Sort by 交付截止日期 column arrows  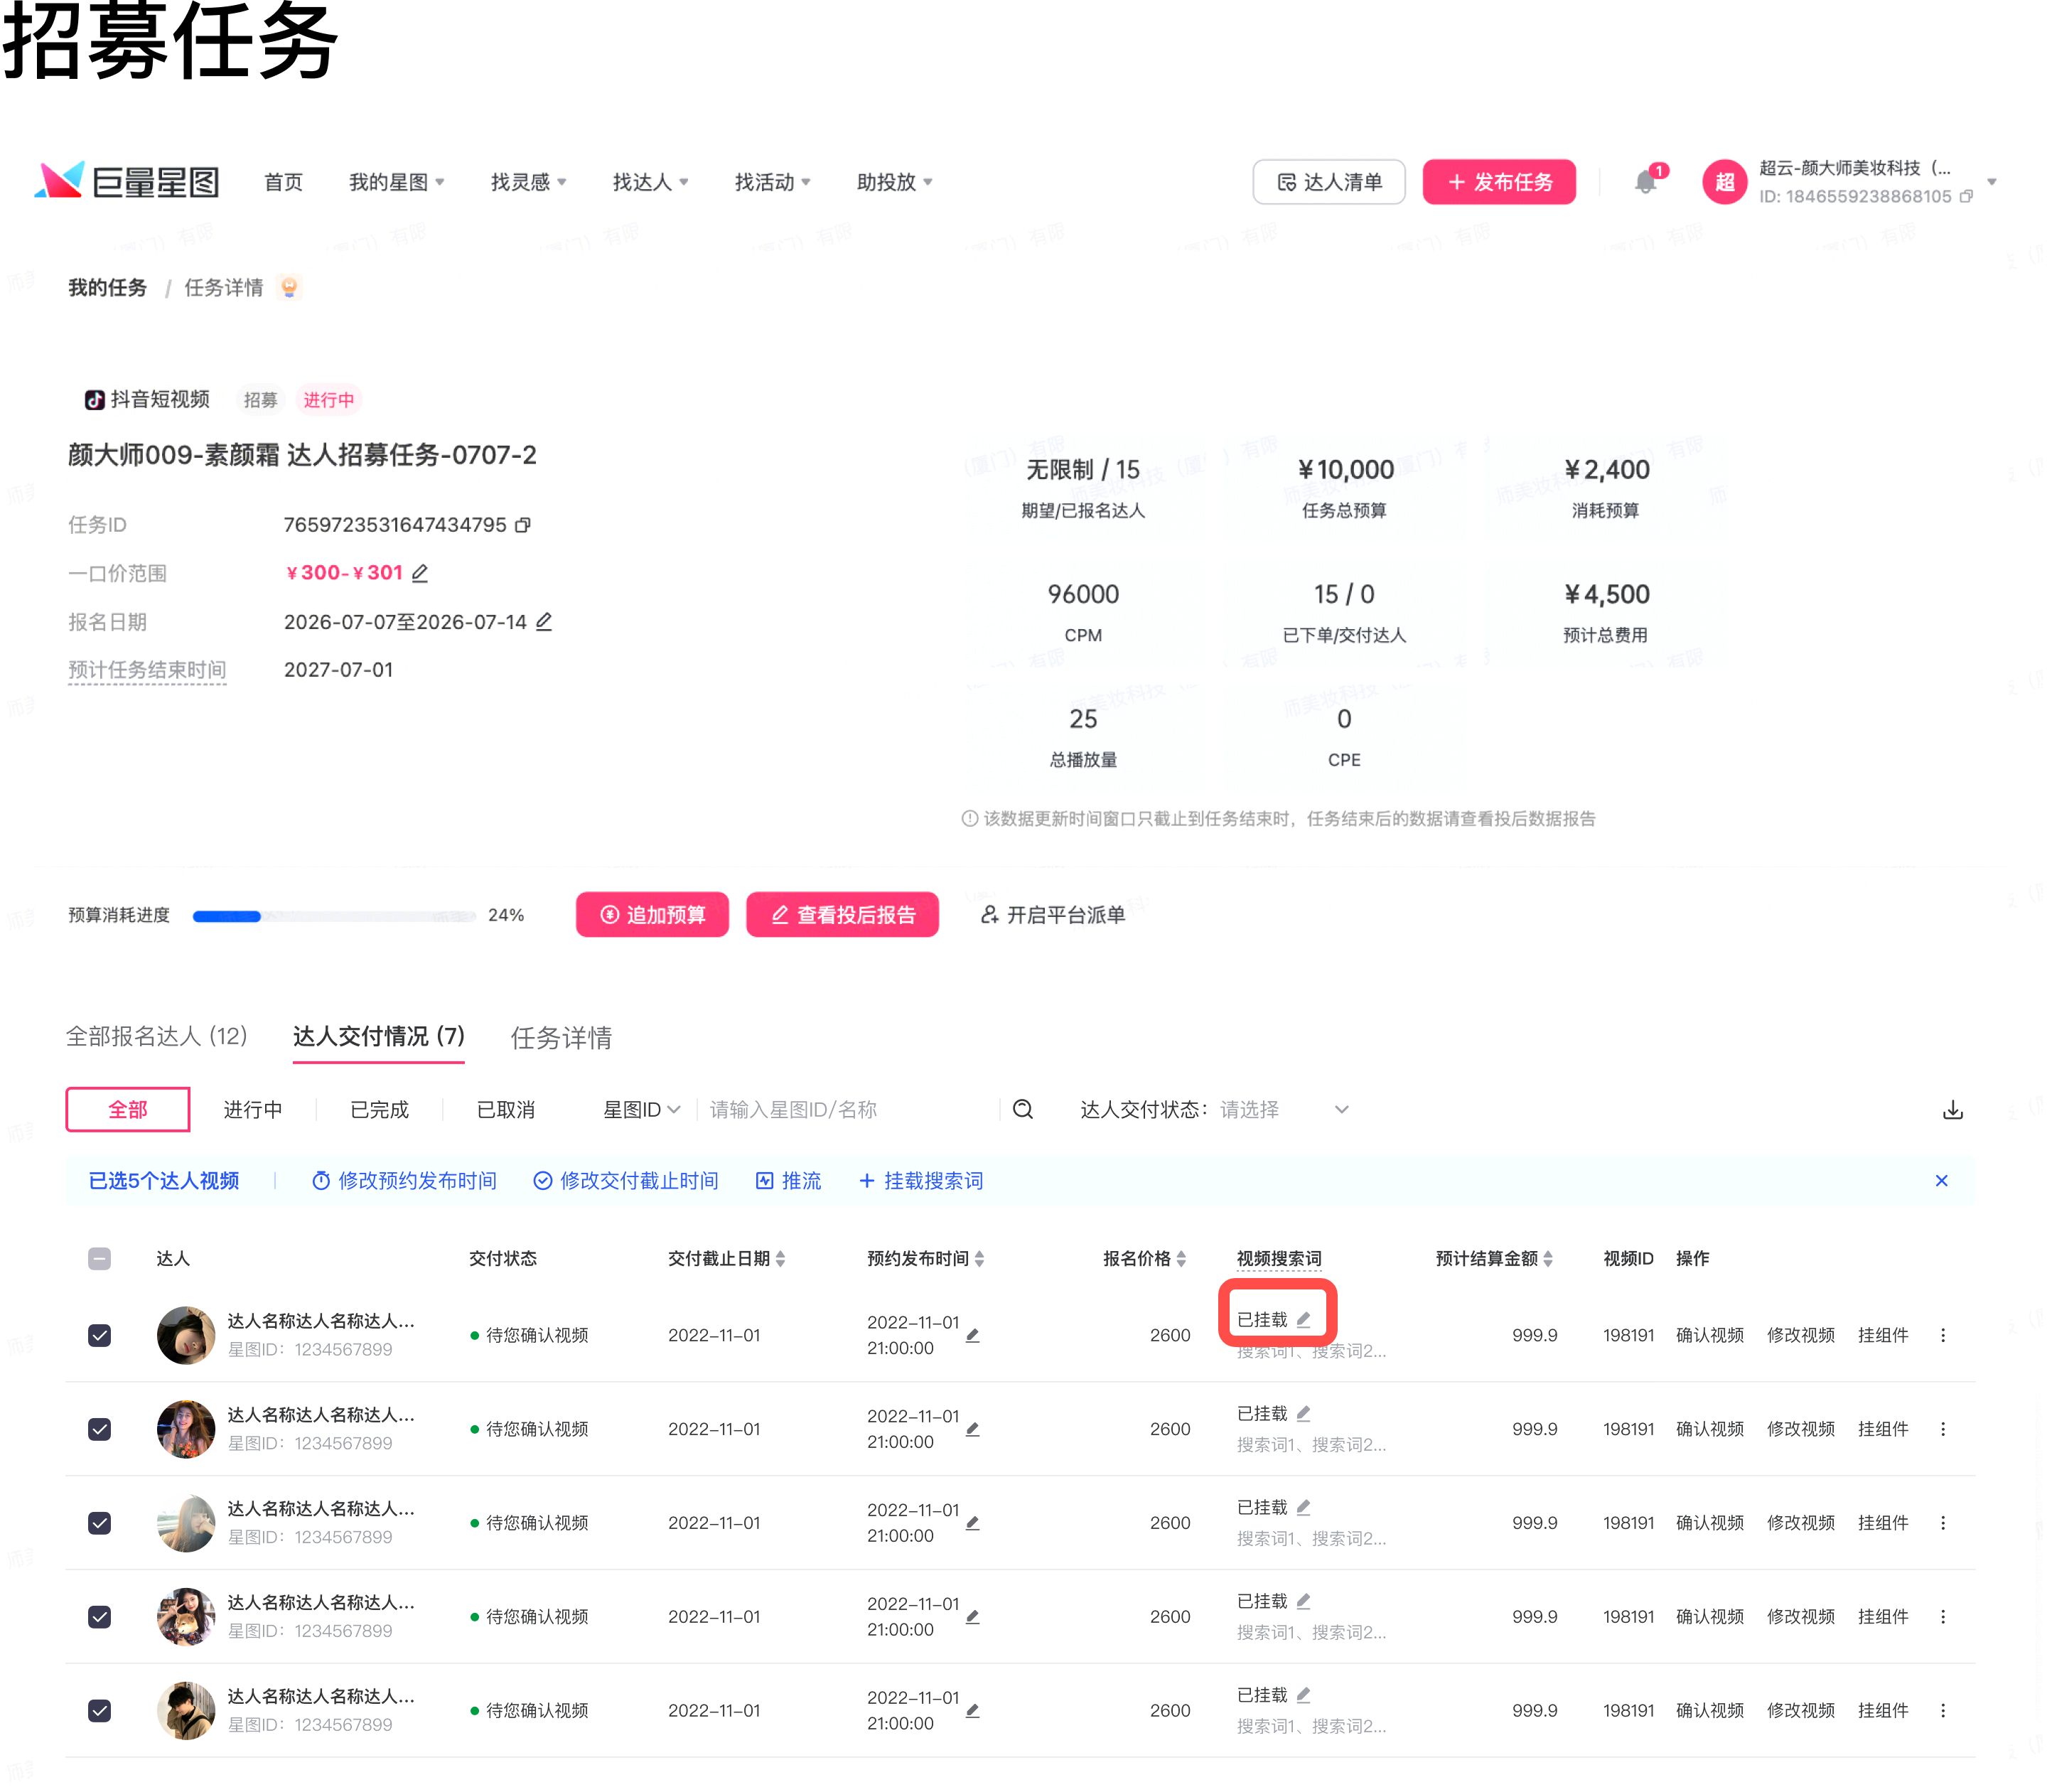click(x=780, y=1258)
